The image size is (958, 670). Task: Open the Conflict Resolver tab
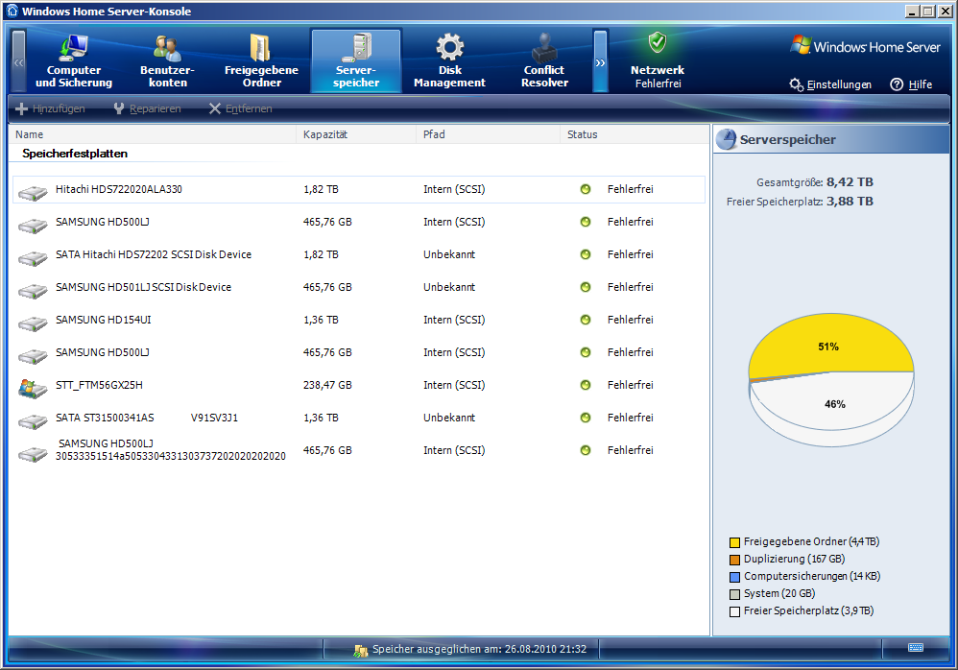[544, 61]
